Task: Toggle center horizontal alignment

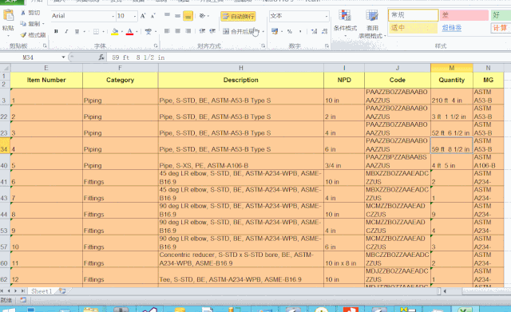Action: coord(177,31)
